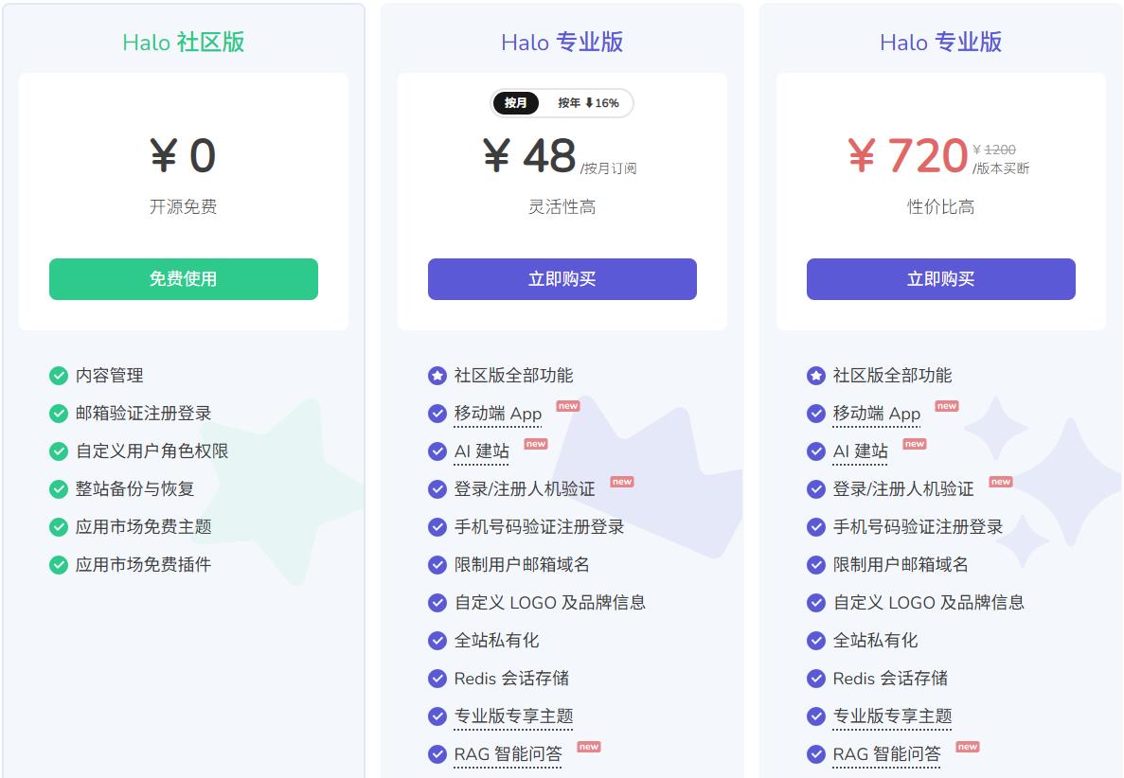The width and height of the screenshot is (1124, 778).
Task: Click the check icon beside 全站私有化 in ¥48 plan
Action: click(437, 641)
